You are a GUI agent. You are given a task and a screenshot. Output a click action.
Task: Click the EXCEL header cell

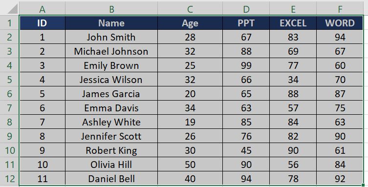[293, 23]
